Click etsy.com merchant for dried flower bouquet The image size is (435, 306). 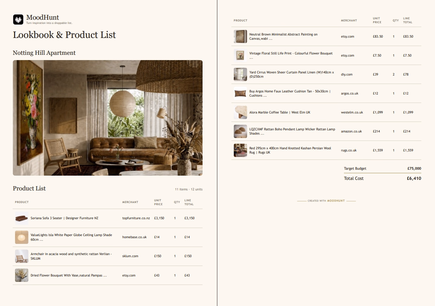coord(129,275)
